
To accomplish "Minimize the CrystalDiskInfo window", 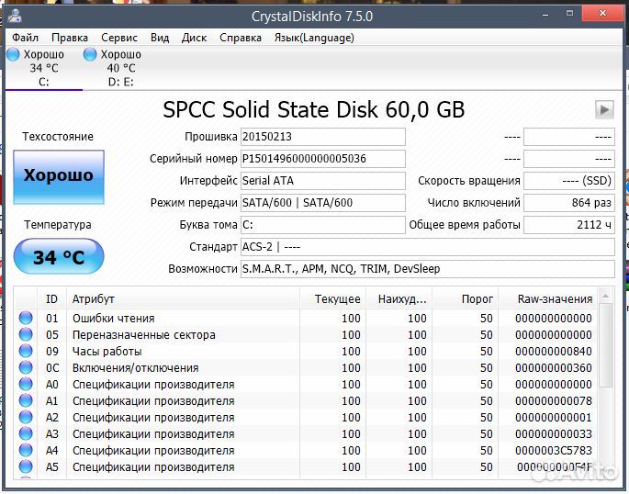I will pyautogui.click(x=545, y=15).
